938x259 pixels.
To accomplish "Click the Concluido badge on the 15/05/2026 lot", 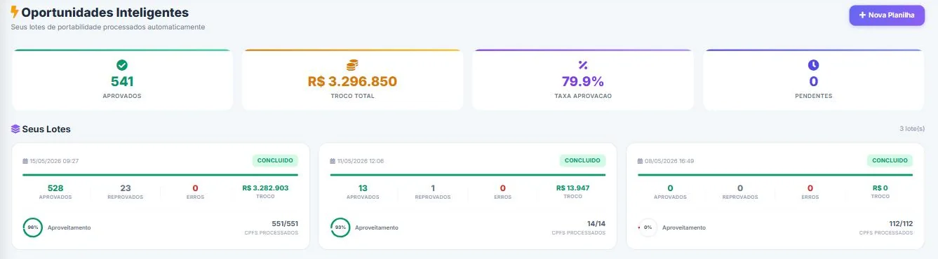I will 275,160.
